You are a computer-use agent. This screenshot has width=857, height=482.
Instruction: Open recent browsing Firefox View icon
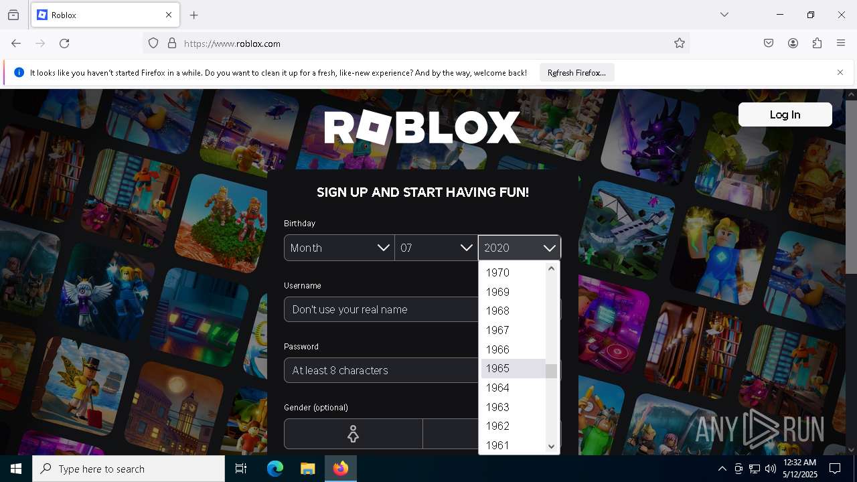[x=13, y=15]
